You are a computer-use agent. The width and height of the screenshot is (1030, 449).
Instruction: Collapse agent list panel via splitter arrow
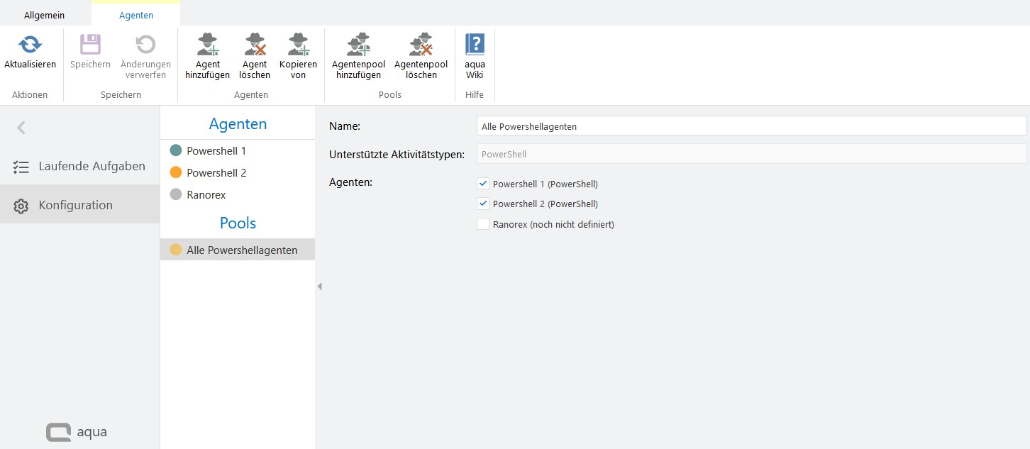click(319, 287)
